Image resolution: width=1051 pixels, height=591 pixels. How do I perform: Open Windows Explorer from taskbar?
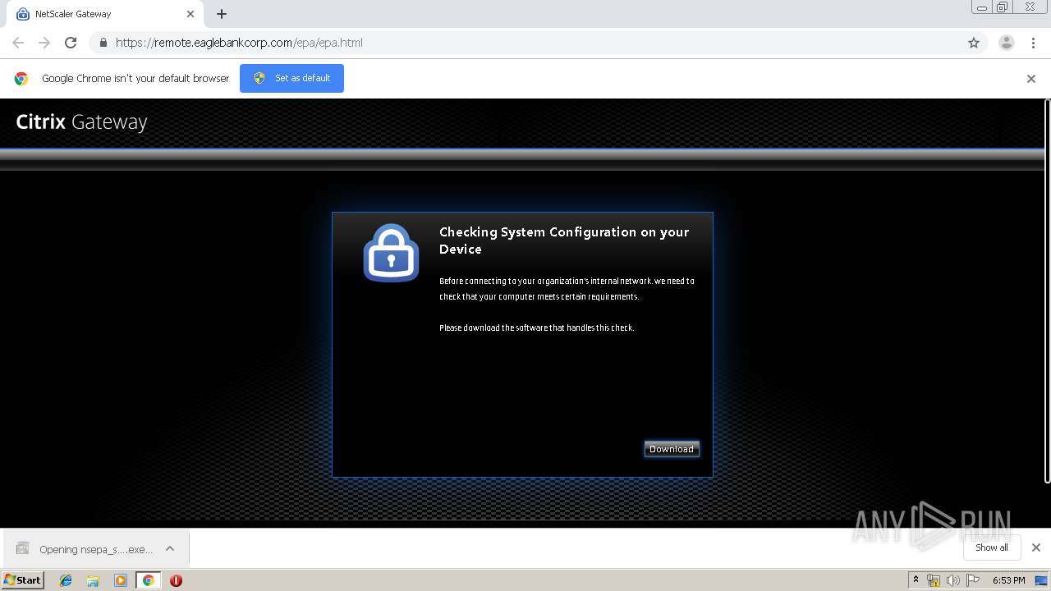(x=93, y=580)
